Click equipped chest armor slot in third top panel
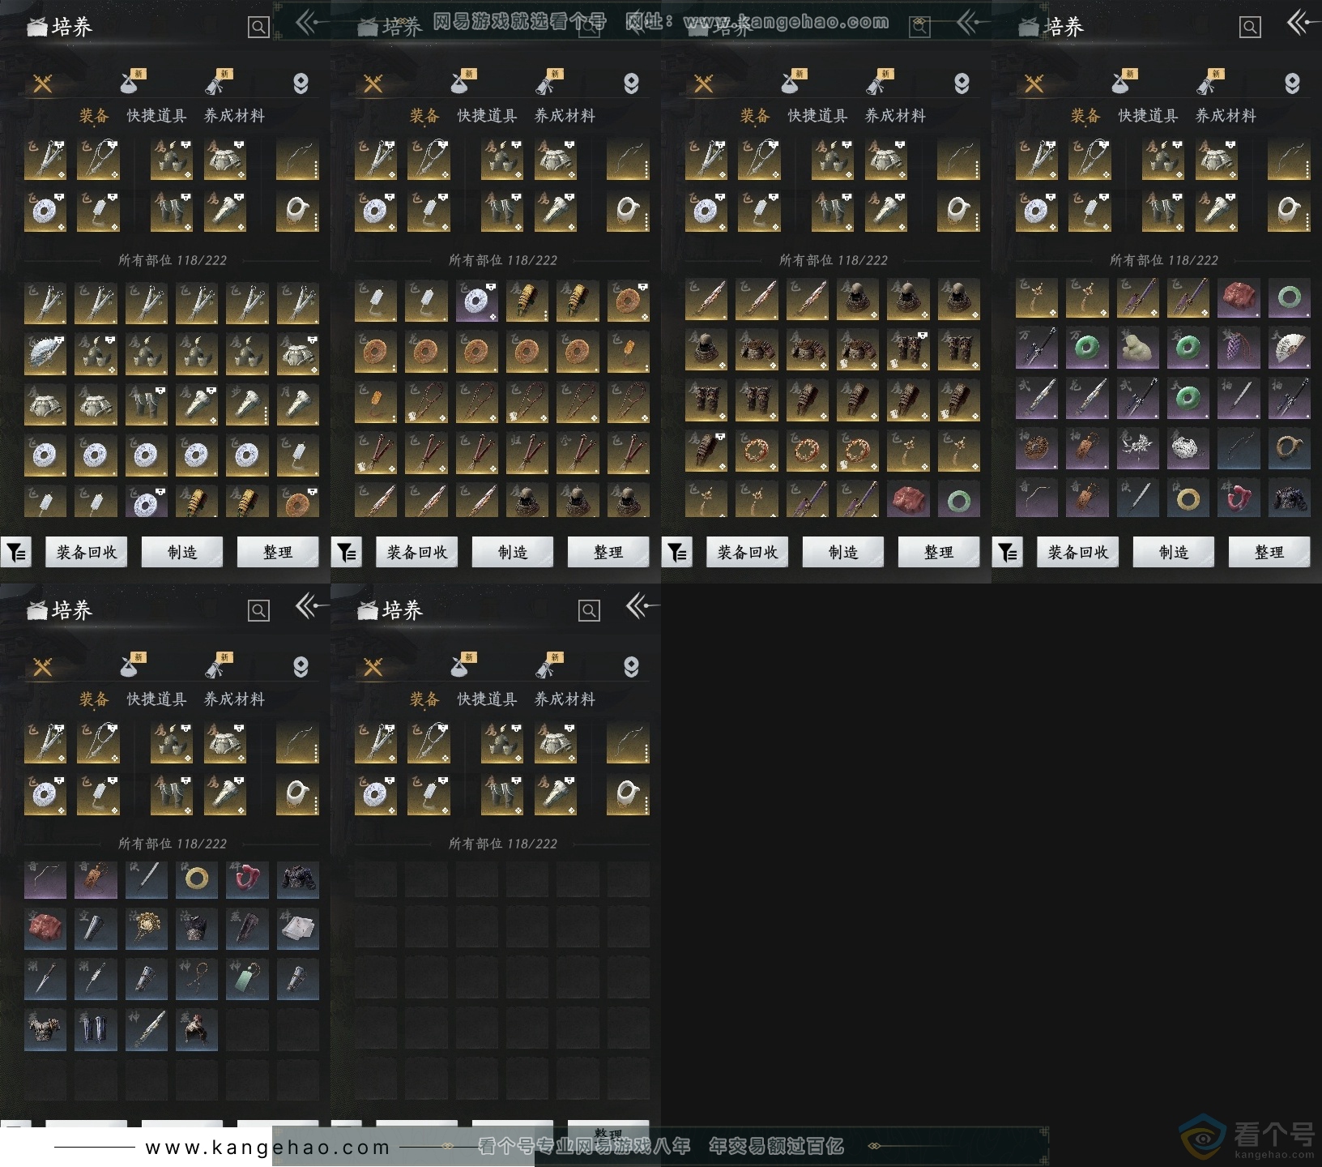 pos(885,159)
